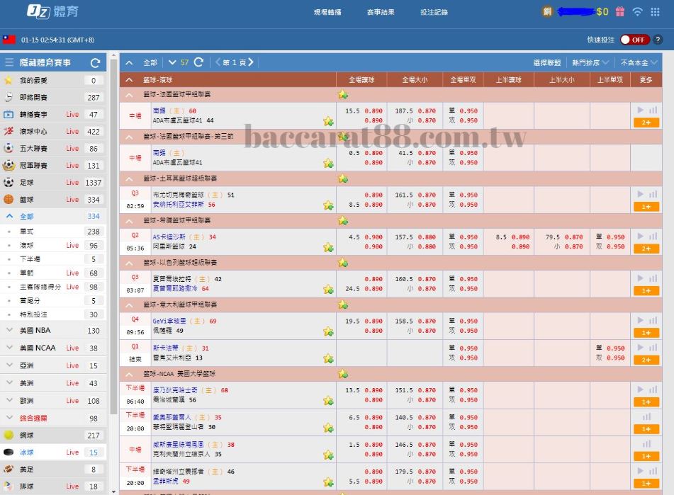Refresh the sidebar sports list
Image resolution: width=674 pixels, height=495 pixels.
click(95, 62)
